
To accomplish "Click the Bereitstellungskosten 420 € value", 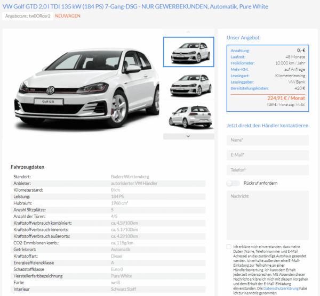I will point(300,88).
